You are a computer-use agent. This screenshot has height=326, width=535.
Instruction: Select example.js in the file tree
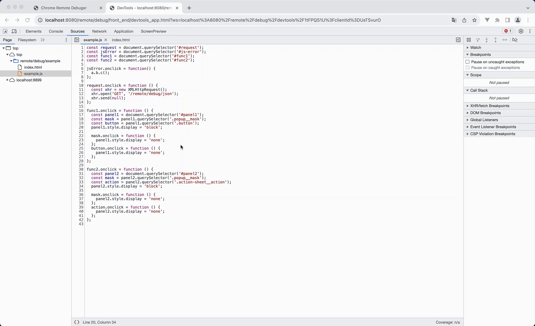pos(33,74)
